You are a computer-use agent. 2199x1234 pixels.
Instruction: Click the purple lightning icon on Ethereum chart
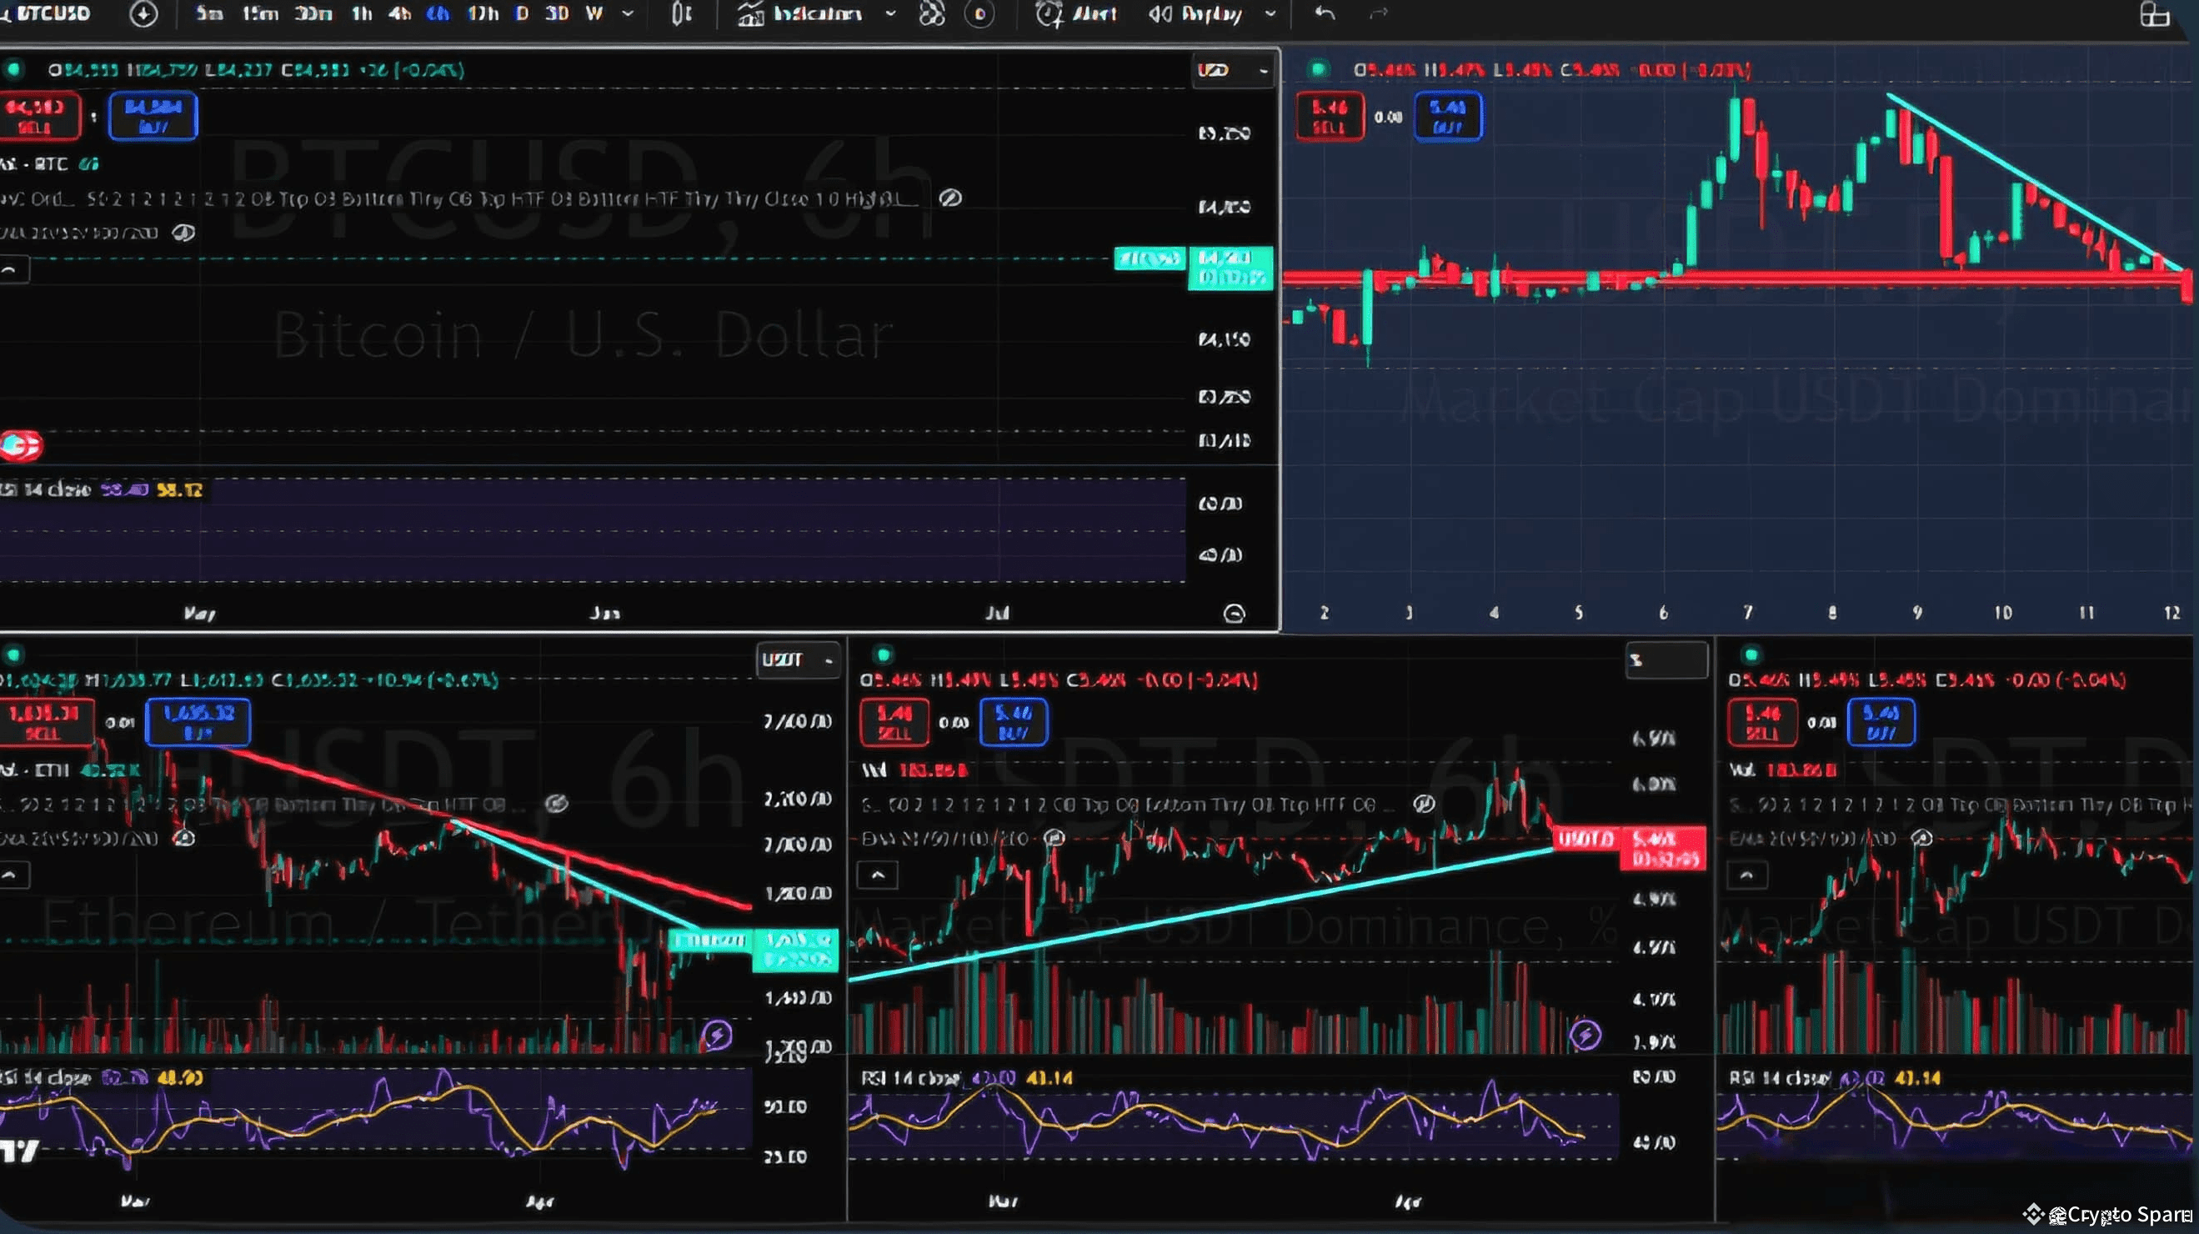coord(716,1035)
